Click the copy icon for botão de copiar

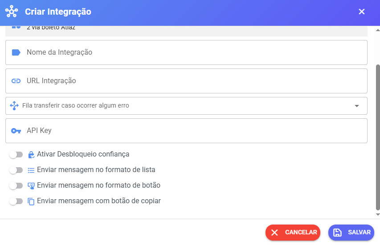coord(31,201)
